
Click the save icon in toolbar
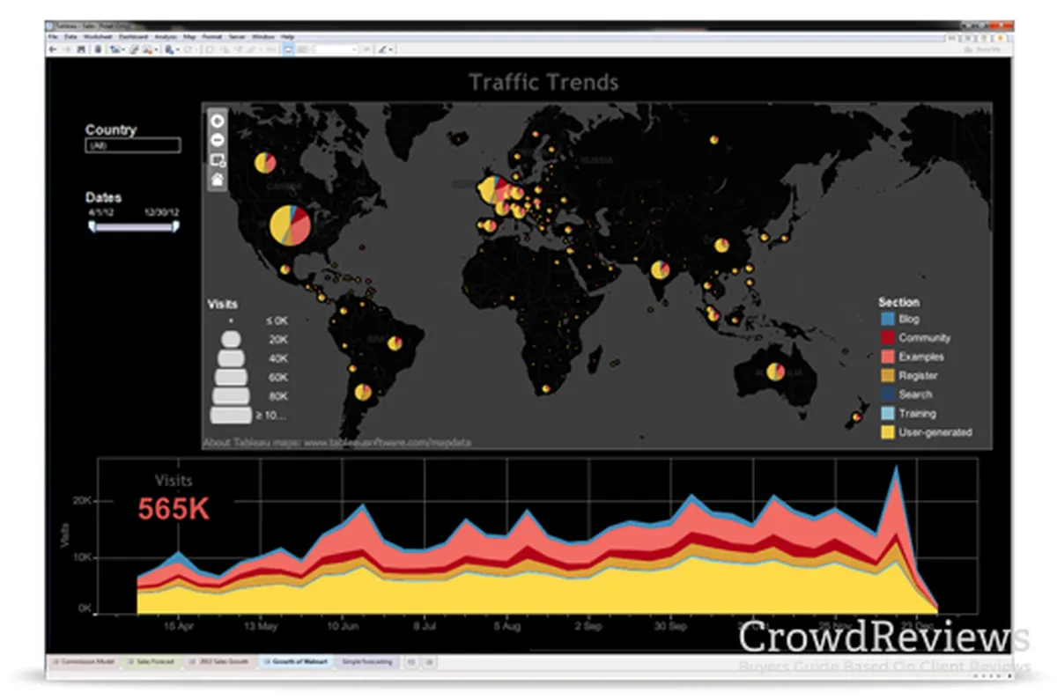pyautogui.click(x=82, y=49)
